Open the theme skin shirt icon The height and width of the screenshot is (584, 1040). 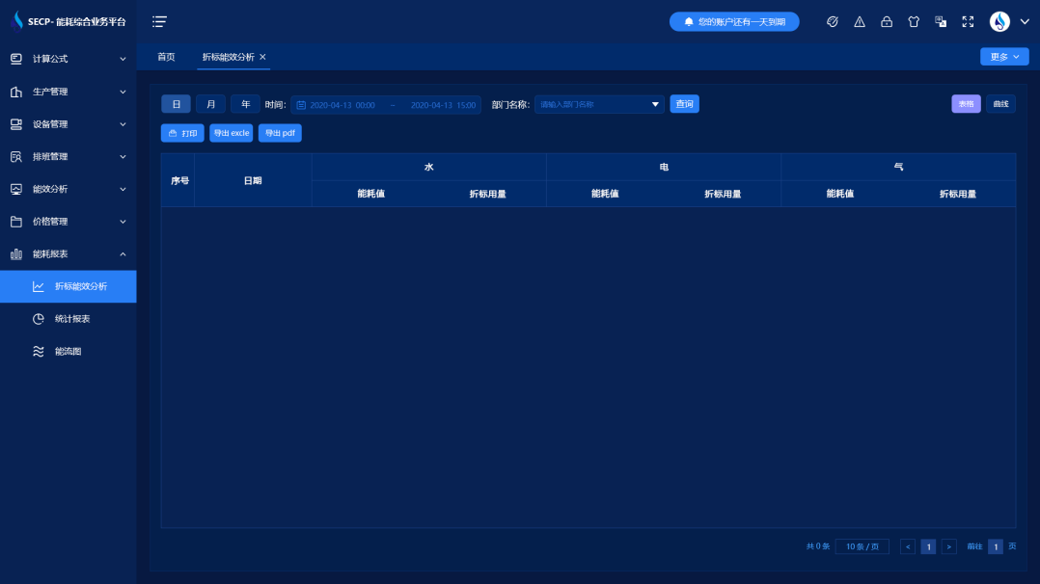(x=914, y=21)
